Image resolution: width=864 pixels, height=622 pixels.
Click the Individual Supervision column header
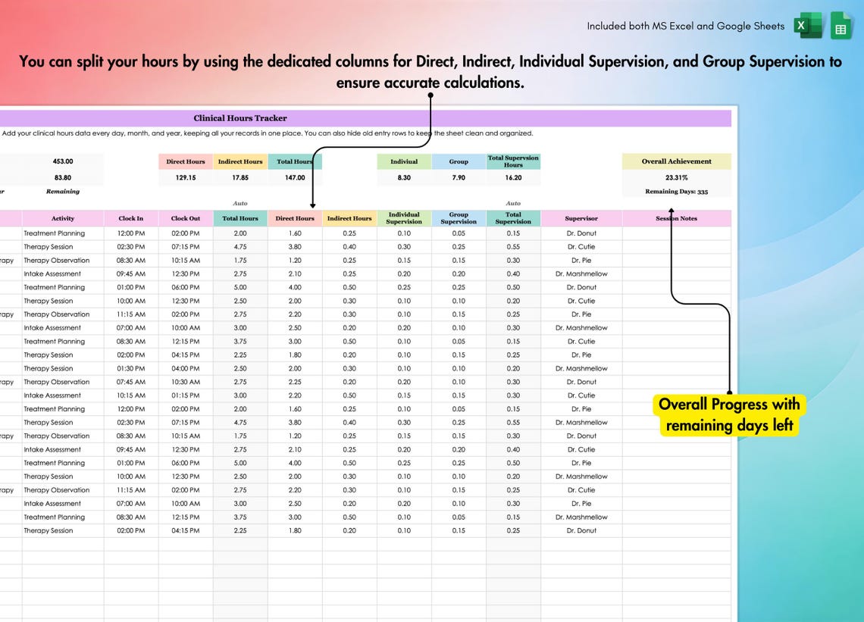point(404,218)
